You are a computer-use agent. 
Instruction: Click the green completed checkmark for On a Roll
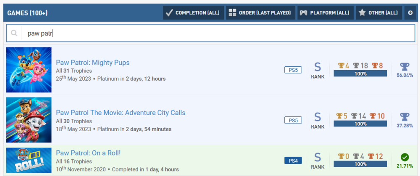click(x=404, y=158)
